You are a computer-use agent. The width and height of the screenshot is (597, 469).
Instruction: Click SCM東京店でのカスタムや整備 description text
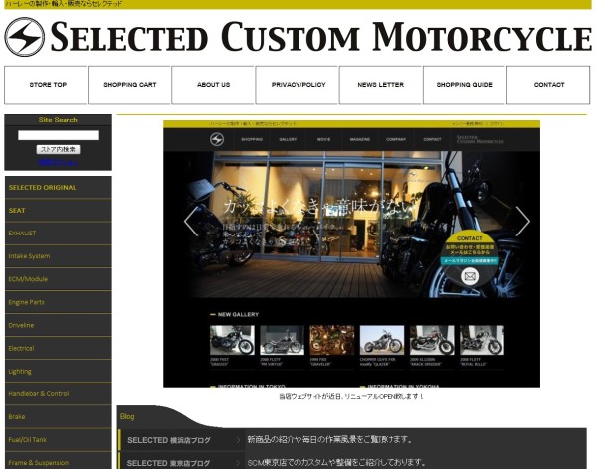point(336,462)
